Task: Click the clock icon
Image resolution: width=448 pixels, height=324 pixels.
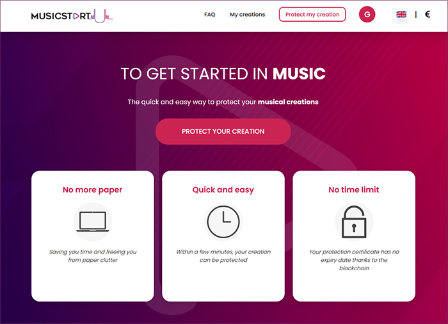Action: click(223, 222)
